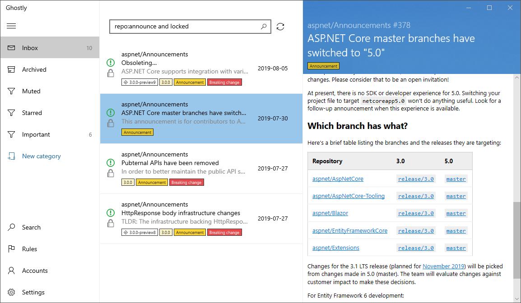
Task: Click scrollbar up arrow in detail pane
Action: pos(517,78)
